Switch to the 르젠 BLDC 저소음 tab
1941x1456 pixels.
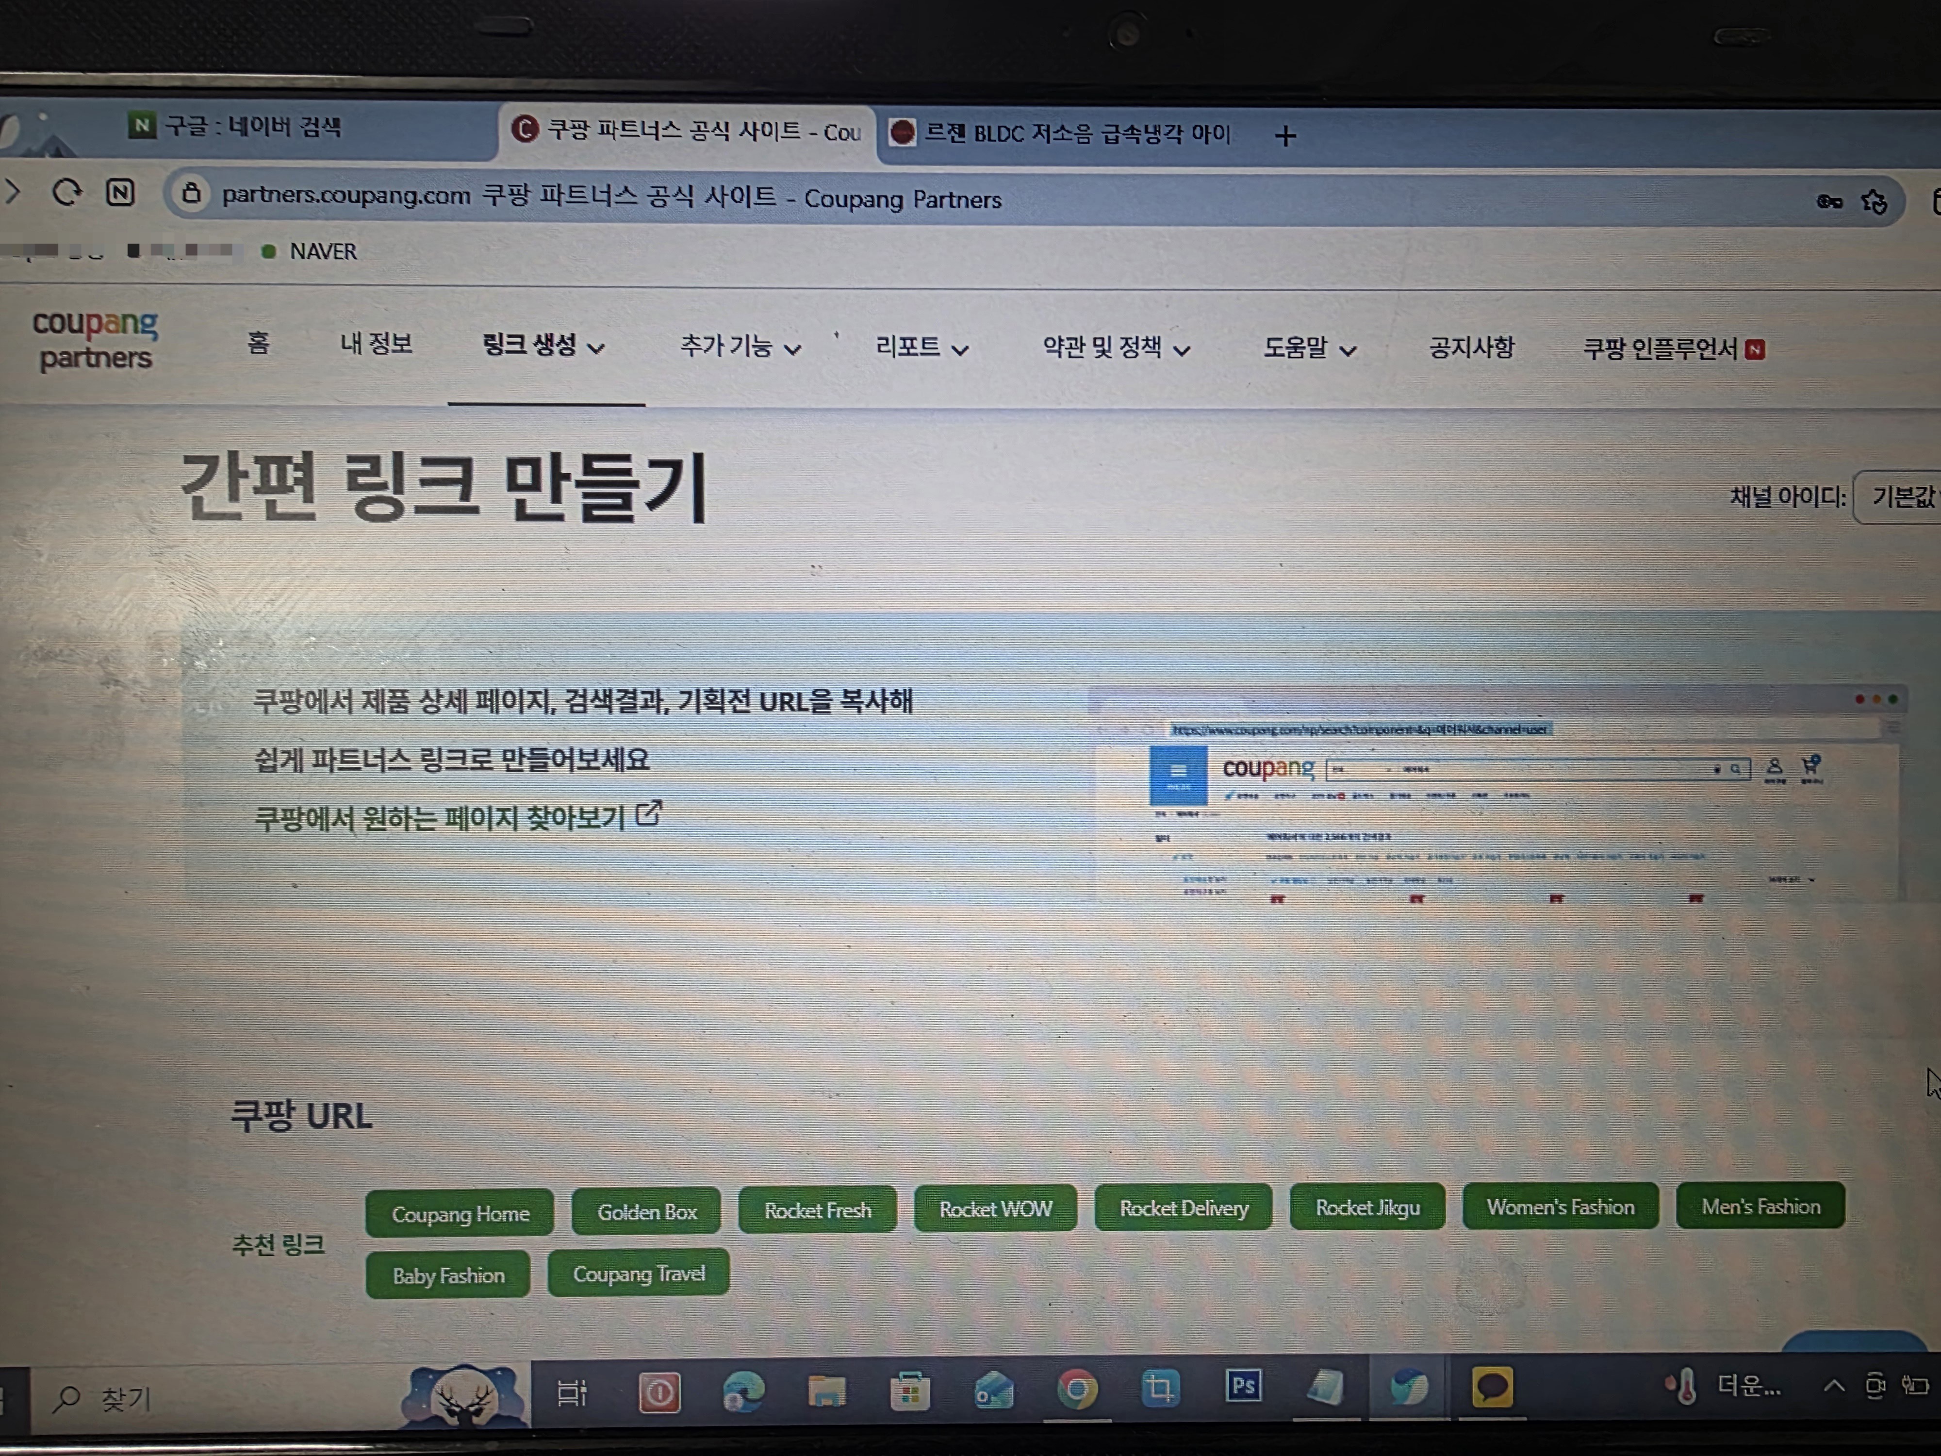point(1062,133)
